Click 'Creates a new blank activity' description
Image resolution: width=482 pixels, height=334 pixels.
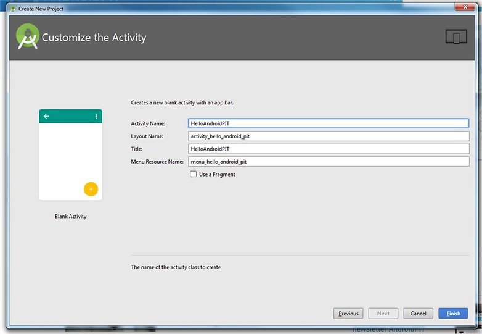pyautogui.click(x=182, y=102)
